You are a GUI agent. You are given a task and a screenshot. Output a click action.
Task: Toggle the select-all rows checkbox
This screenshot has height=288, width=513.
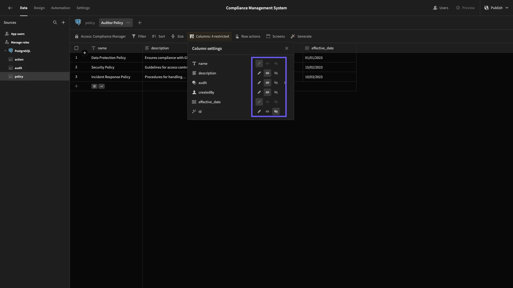click(x=76, y=48)
